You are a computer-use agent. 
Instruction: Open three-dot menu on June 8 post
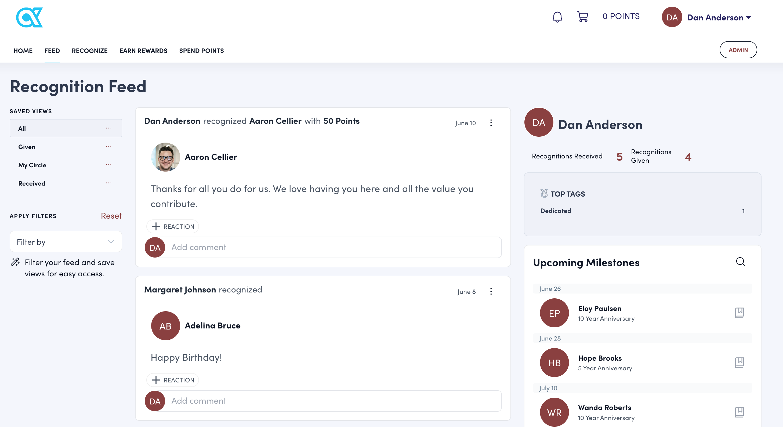(x=491, y=291)
